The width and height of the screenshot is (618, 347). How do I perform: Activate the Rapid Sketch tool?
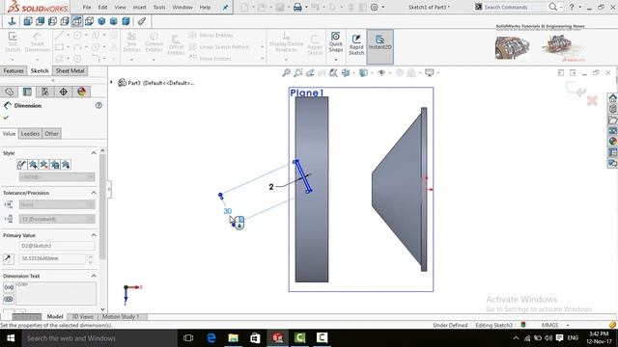(x=356, y=44)
